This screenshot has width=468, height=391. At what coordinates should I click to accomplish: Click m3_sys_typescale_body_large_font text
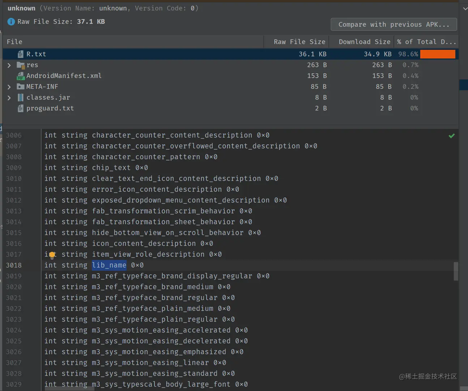pos(161,385)
